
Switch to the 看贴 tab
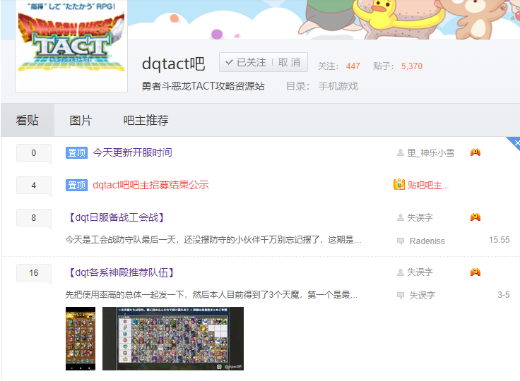[x=27, y=120]
